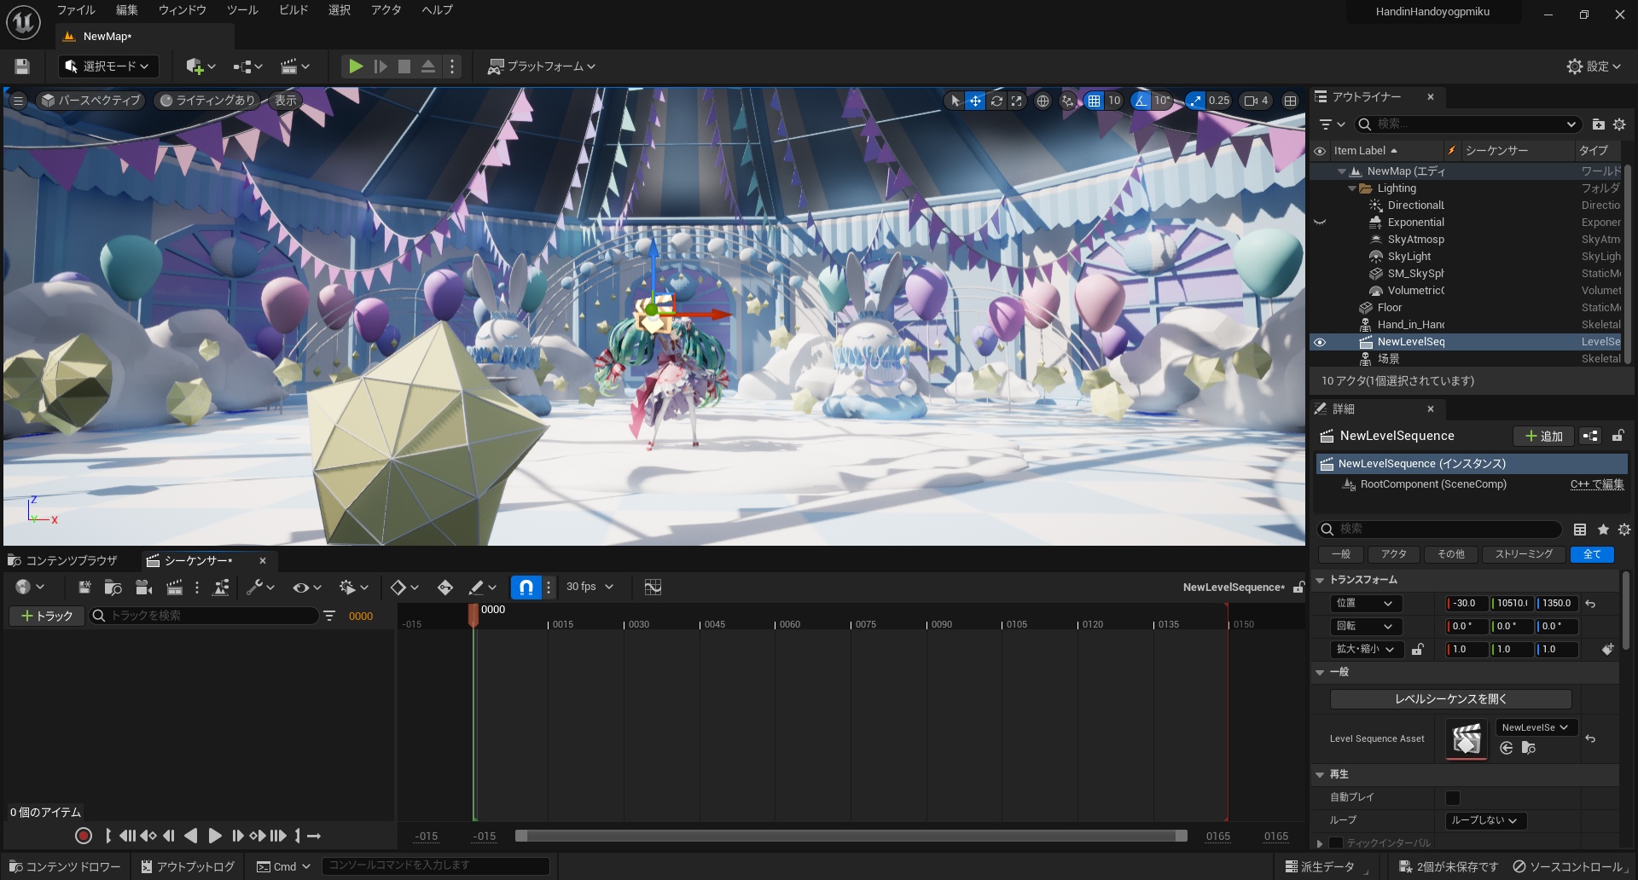Save the current level with disk icon
Image resolution: width=1638 pixels, height=880 pixels.
pyautogui.click(x=22, y=66)
